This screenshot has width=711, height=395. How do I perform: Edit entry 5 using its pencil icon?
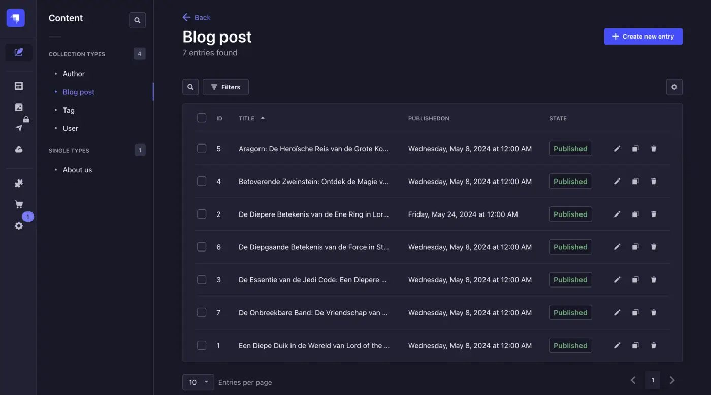617,148
